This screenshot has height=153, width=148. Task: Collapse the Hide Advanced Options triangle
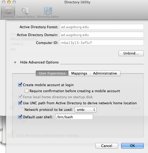pyautogui.click(x=15, y=62)
